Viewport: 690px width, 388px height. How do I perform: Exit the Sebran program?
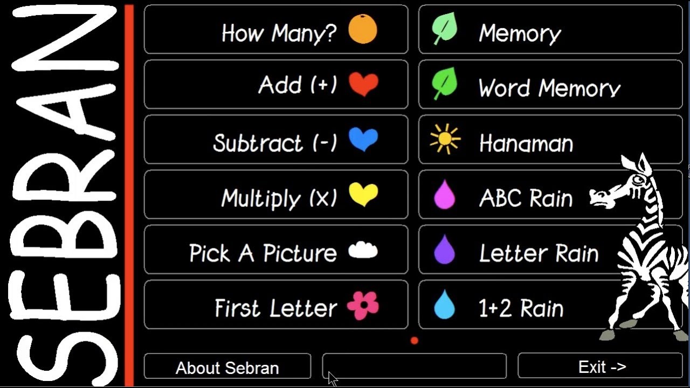(x=601, y=366)
